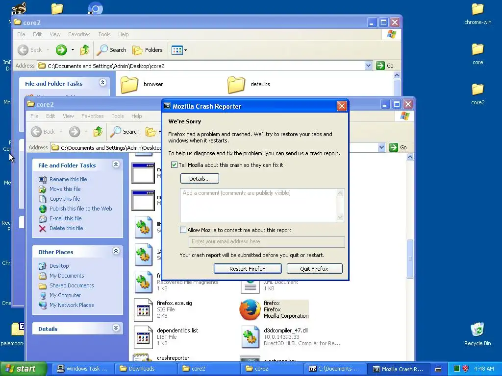Click Search in front core2 toolbar
Image resolution: width=502 pixels, height=376 pixels.
(125, 132)
